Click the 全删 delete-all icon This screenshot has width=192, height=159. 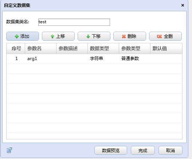tap(159, 36)
